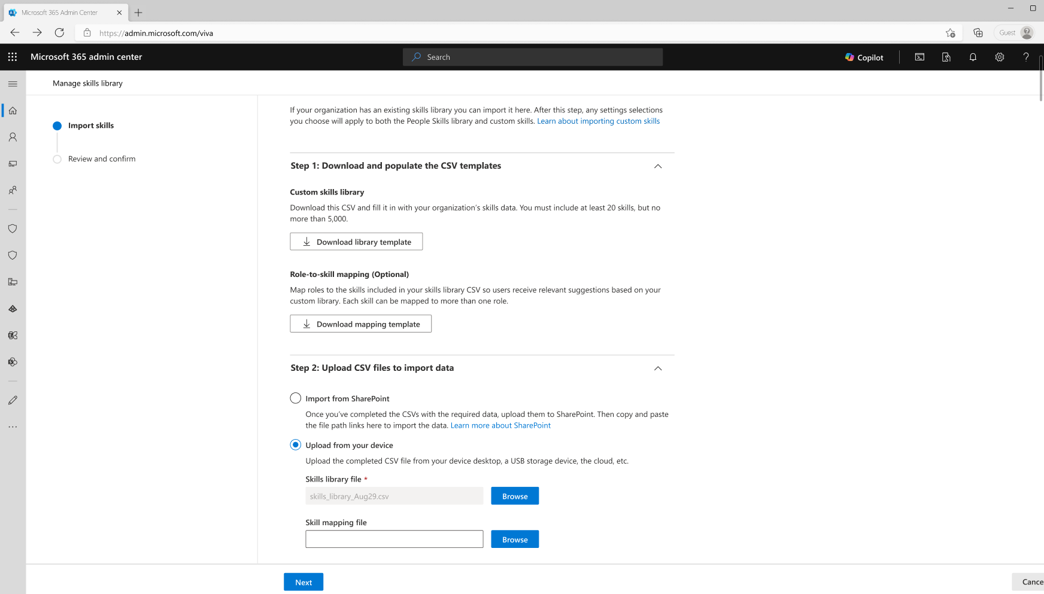Go back with the browser back arrow
This screenshot has height=594, width=1044.
point(15,32)
